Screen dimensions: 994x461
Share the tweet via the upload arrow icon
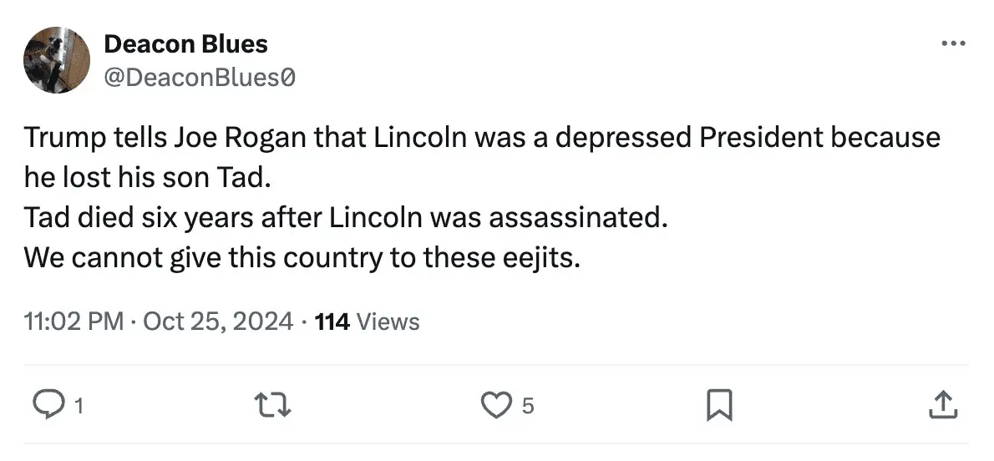(941, 406)
